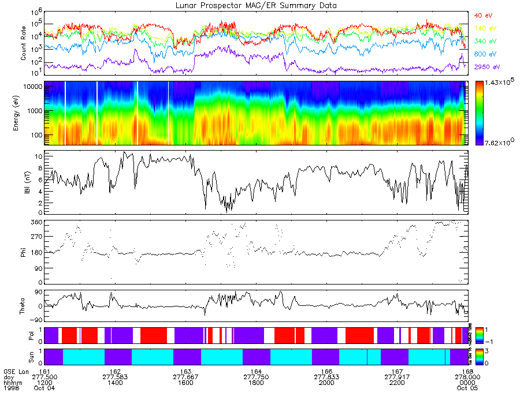Click the '277.750' day-of-year label
Viewport: 520px width, 404px height.
coord(256,377)
